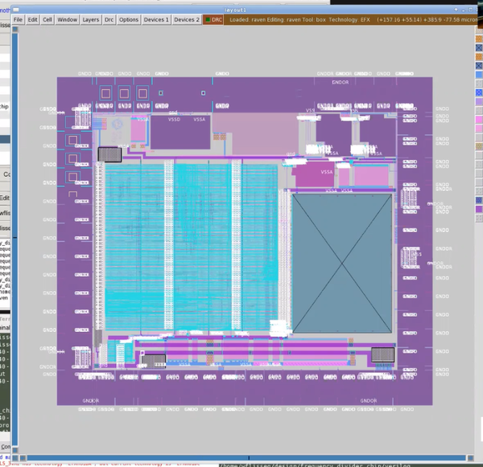Click the large pink-mauve block at top center
The height and width of the screenshot is (467, 483).
click(256, 133)
